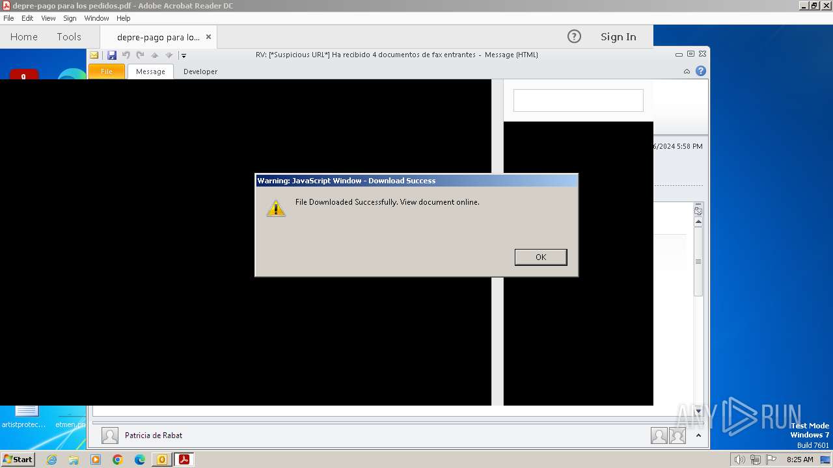Click first contact avatar at right of people pane
833x468 pixels.
pos(659,436)
